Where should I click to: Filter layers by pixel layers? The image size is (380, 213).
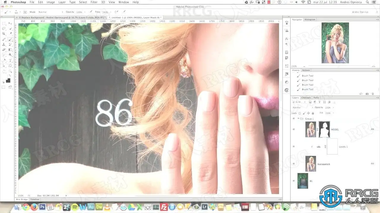pos(310,102)
